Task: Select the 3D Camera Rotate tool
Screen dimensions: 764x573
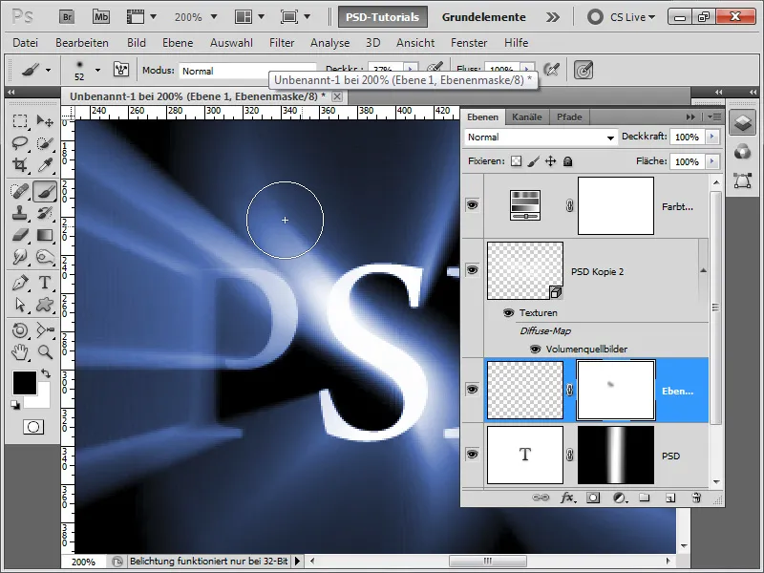Action: point(45,330)
